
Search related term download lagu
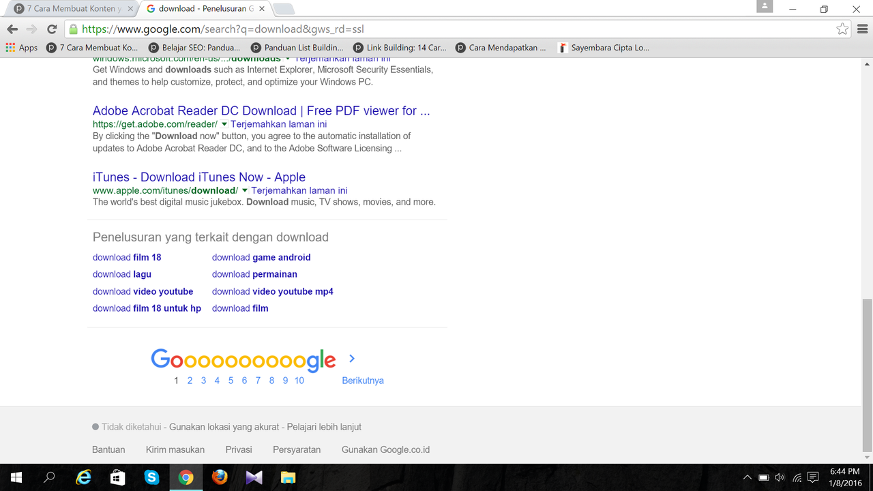click(x=122, y=274)
